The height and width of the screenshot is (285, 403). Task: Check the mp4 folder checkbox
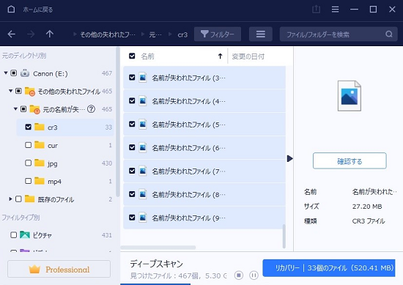click(x=29, y=181)
